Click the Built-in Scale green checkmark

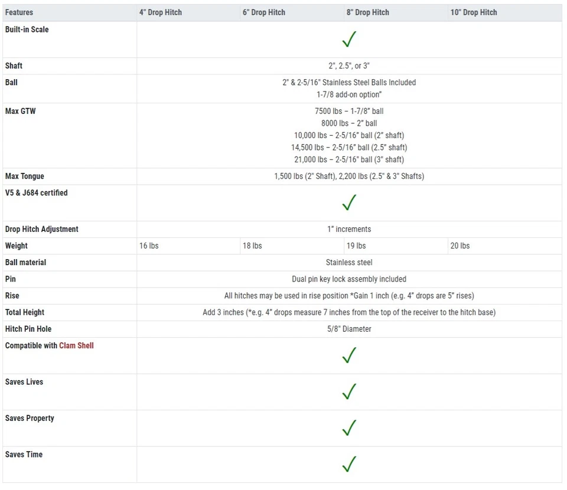coord(349,40)
